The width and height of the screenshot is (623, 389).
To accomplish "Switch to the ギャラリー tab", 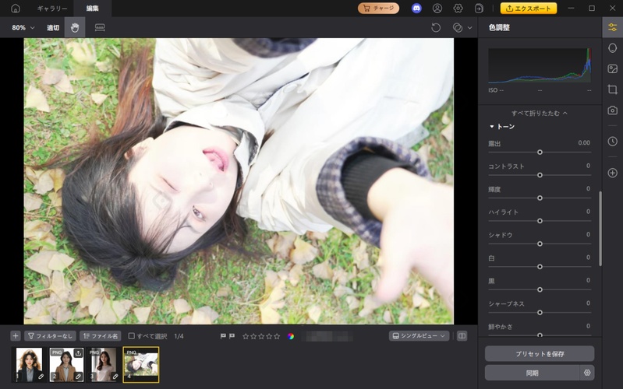I will click(52, 9).
